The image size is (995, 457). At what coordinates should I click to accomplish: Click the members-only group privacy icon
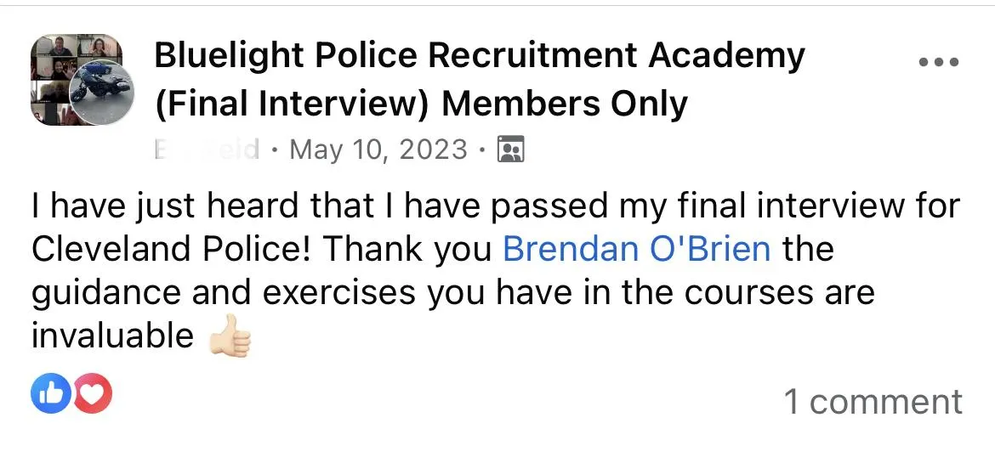point(511,150)
